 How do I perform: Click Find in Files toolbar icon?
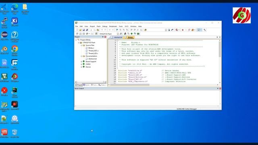click(145, 30)
